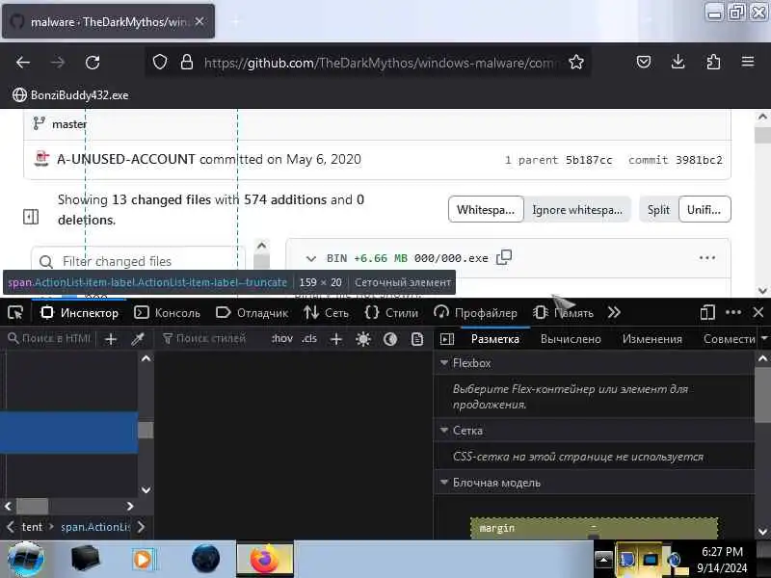
Task: Toggle light color scheme simulation
Action: click(x=363, y=339)
